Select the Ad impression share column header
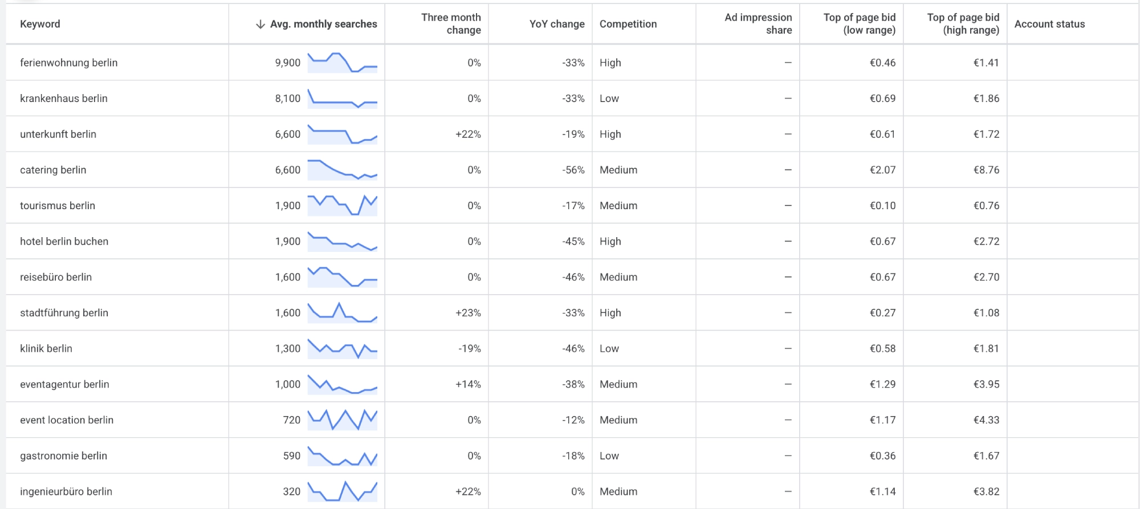Image resolution: width=1140 pixels, height=509 pixels. (x=758, y=24)
